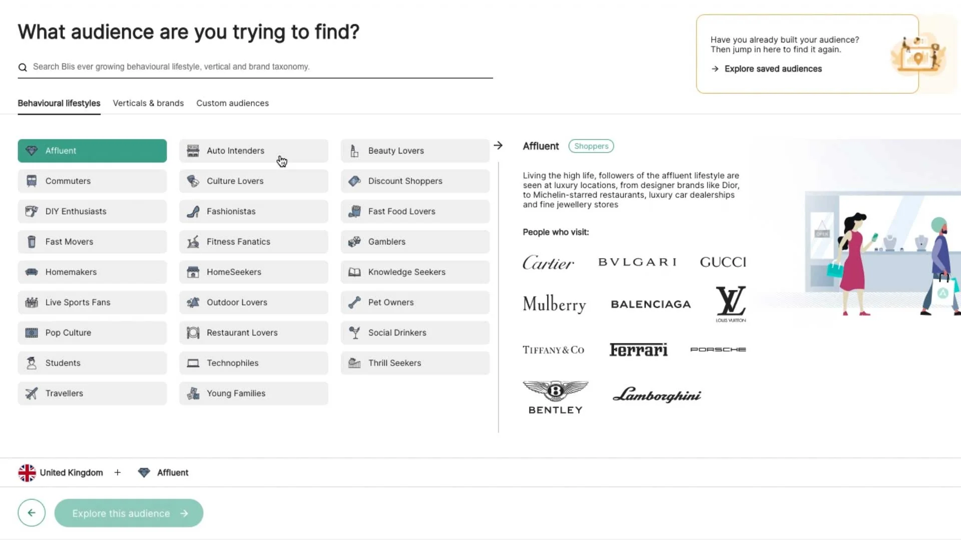961x540 pixels.
Task: Select the Fashionistas high heel icon
Action: [193, 211]
